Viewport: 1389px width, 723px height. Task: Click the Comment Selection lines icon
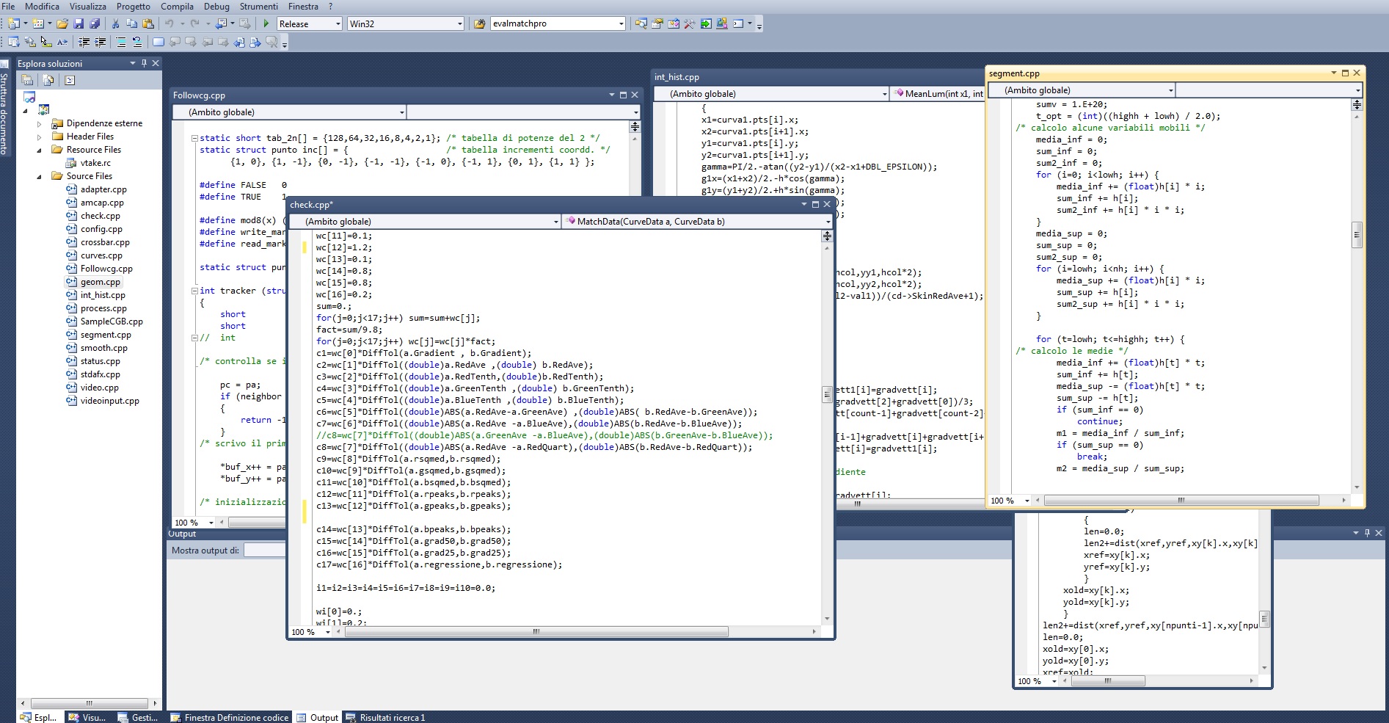click(x=120, y=42)
